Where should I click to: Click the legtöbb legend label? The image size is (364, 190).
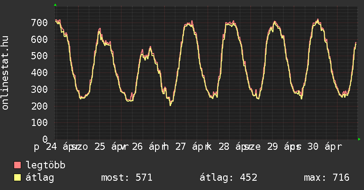click(45, 165)
